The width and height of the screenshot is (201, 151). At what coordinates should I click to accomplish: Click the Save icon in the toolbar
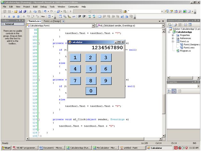pyautogui.click(x=20, y=11)
